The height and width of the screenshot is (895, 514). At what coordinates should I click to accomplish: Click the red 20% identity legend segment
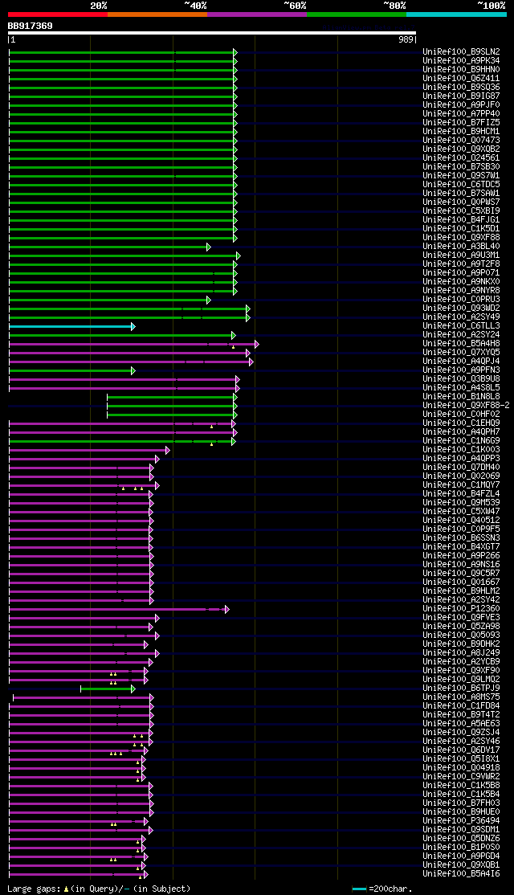click(58, 14)
